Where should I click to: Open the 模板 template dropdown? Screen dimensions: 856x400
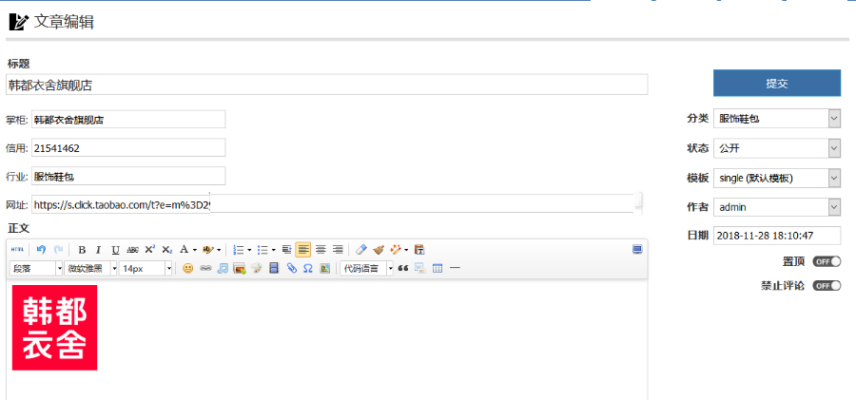[777, 178]
